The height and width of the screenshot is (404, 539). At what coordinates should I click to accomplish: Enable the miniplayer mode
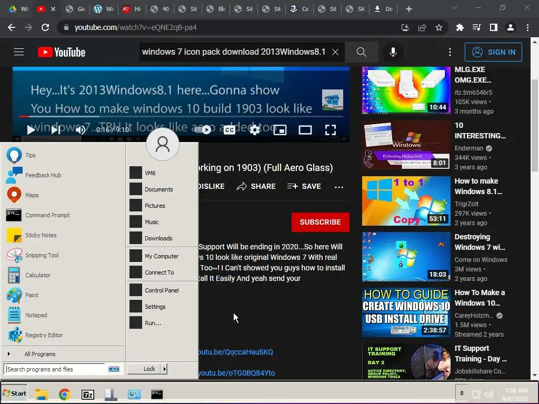[x=280, y=130]
